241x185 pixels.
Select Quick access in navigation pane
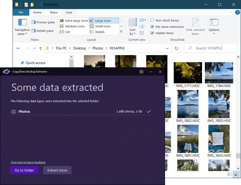tap(33, 63)
